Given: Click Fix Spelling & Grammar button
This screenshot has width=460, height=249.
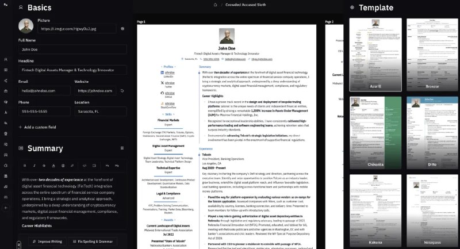Looking at the screenshot, I should pyautogui.click(x=93, y=242).
